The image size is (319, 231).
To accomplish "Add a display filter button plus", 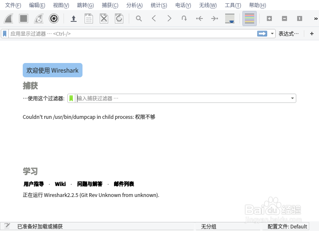I will 312,34.
